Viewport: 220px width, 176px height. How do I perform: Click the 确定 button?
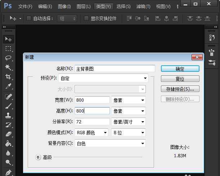(x=180, y=69)
